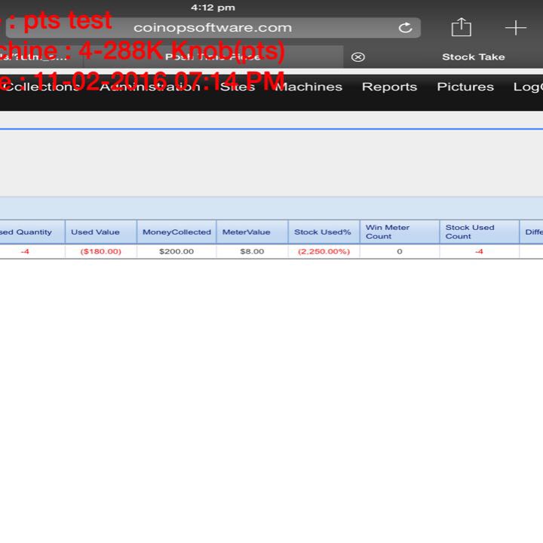Open the Reports menu
543x543 pixels.
(x=389, y=87)
